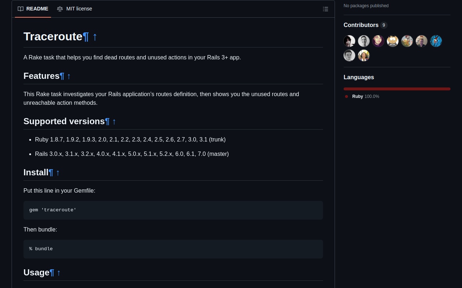Click the doge-themed contributor avatar
This screenshot has height=288, width=462.
coord(393,41)
